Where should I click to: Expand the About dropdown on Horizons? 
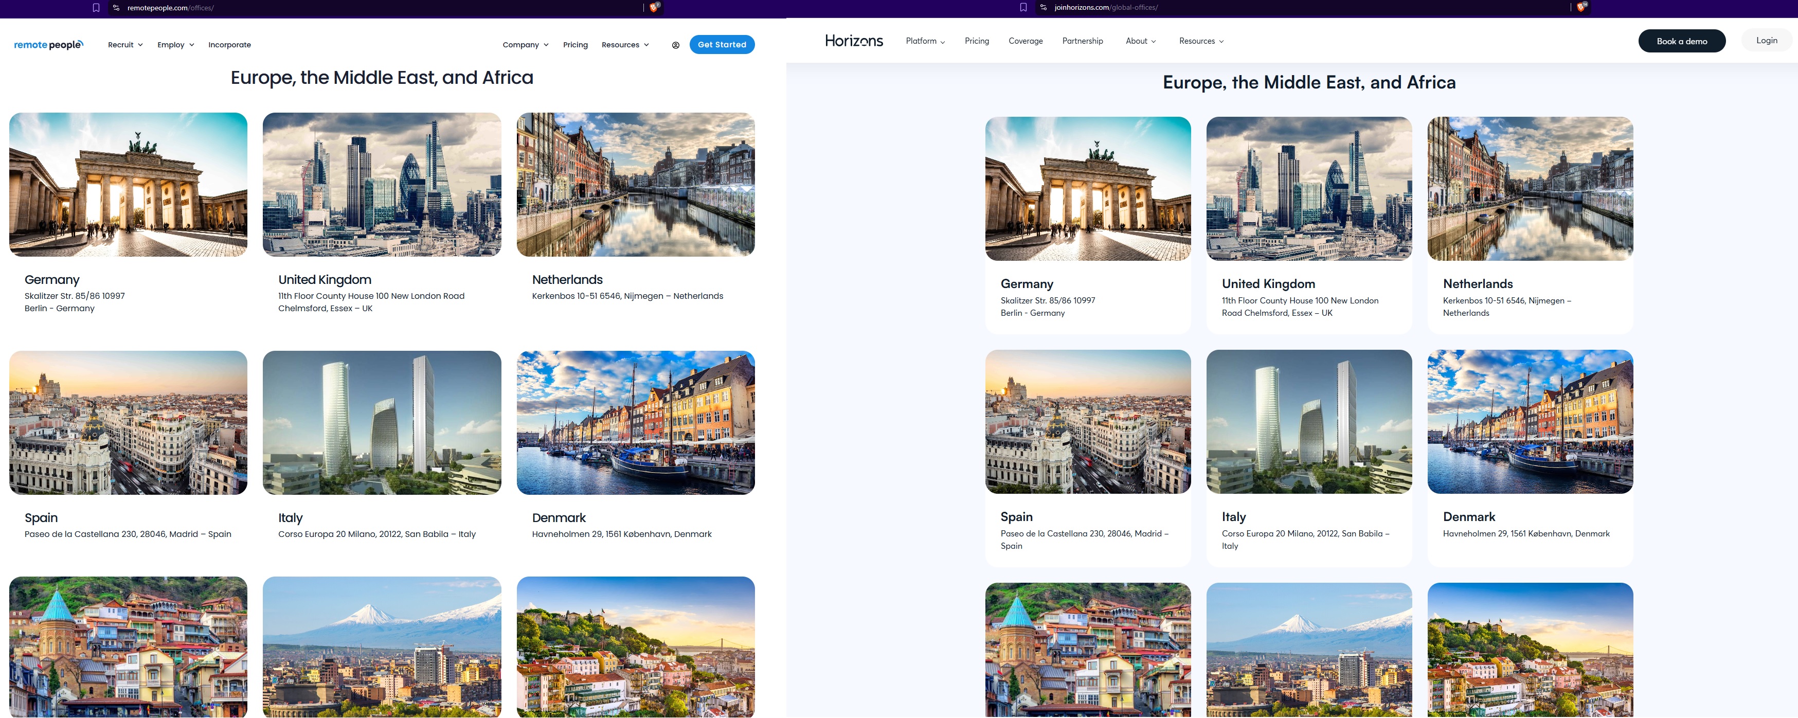[x=1141, y=41]
